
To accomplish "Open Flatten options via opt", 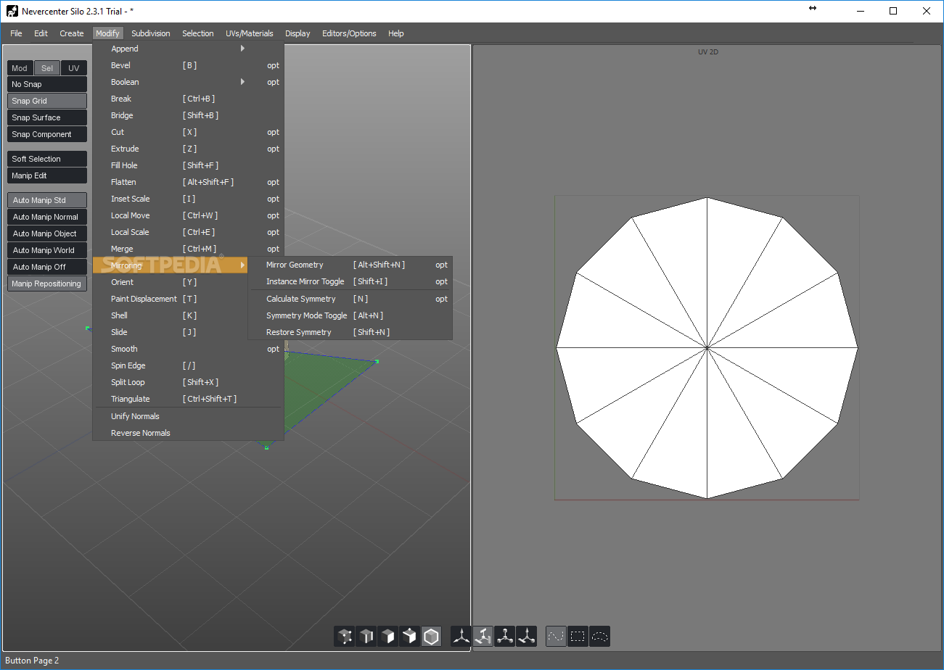I will coord(273,182).
